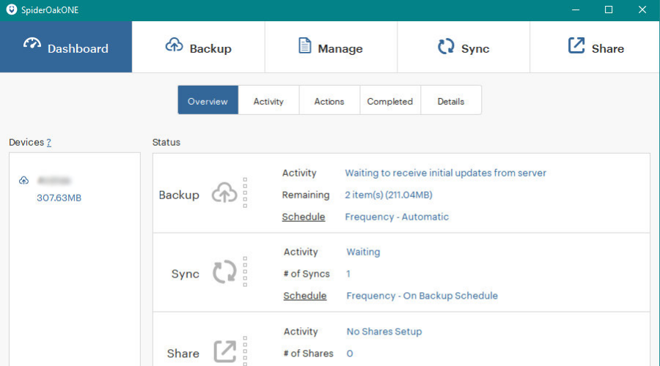Select the Overview sub-tab
This screenshot has width=660, height=366.
coord(208,100)
